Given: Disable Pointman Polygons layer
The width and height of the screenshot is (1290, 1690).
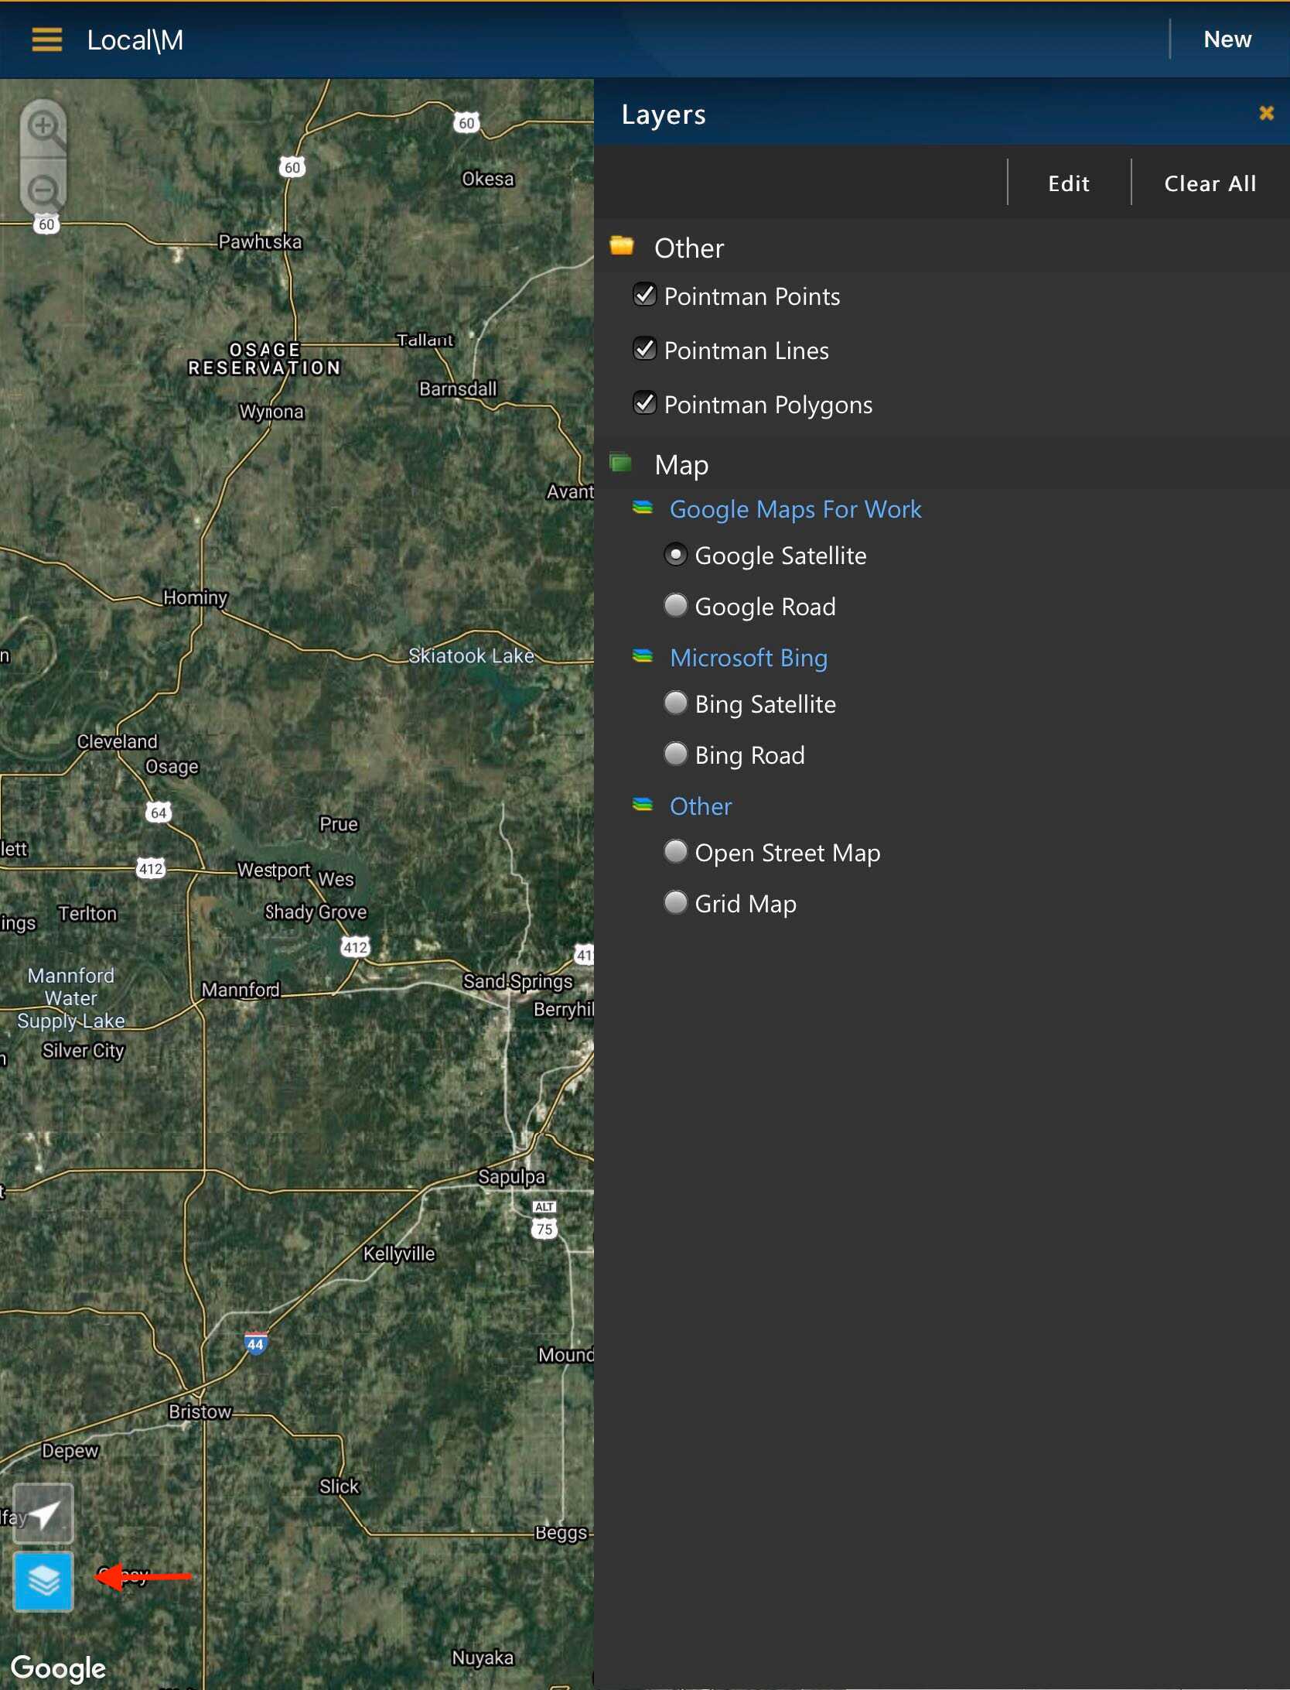Looking at the screenshot, I should [x=644, y=404].
